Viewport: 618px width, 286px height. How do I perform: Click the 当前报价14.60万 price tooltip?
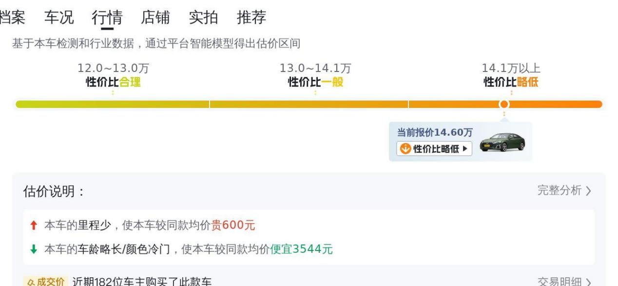coord(461,142)
